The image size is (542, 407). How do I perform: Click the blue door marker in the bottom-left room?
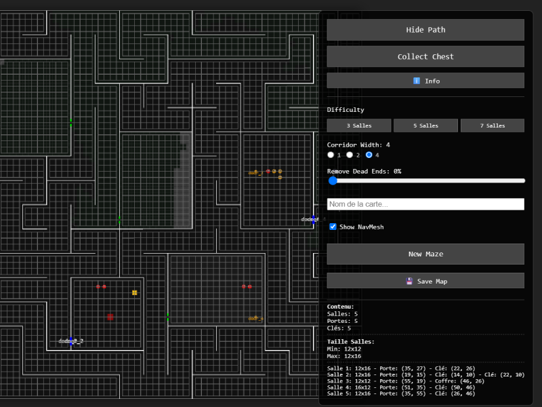click(x=71, y=341)
